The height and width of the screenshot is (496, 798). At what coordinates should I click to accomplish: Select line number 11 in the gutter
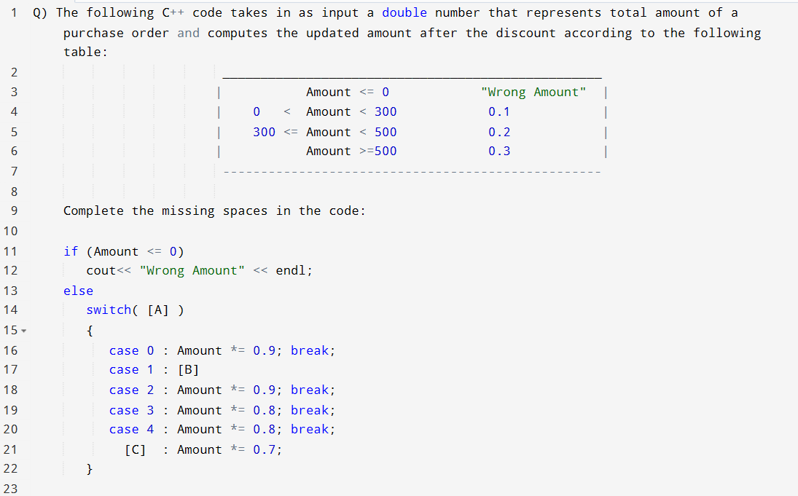(10, 251)
